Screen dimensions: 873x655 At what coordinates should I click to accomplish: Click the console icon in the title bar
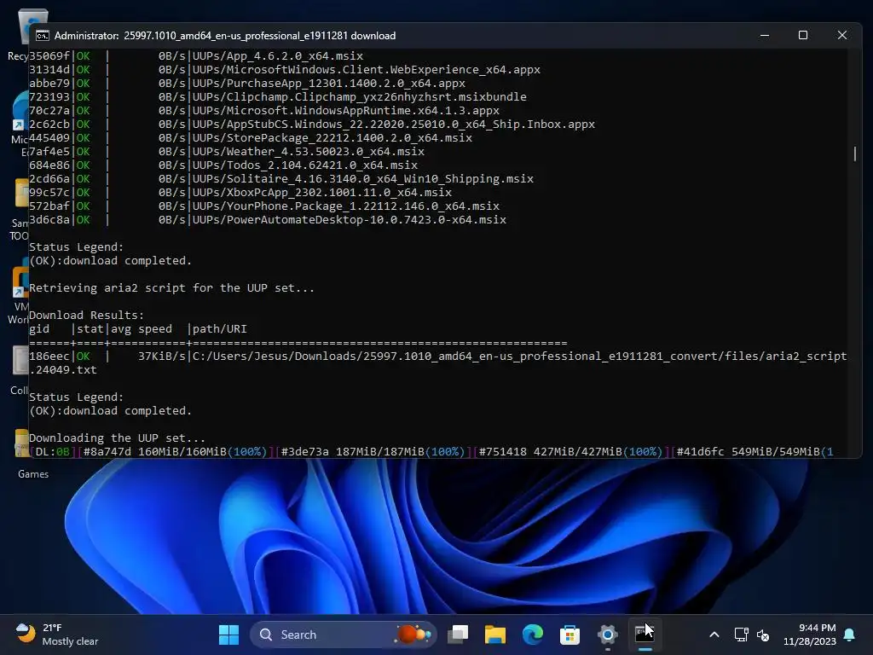click(43, 36)
